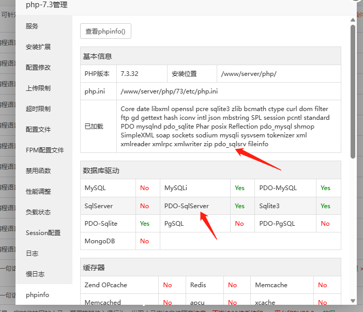363x312 pixels.
Task: Click scrollbar down arrow
Action: [x=353, y=301]
